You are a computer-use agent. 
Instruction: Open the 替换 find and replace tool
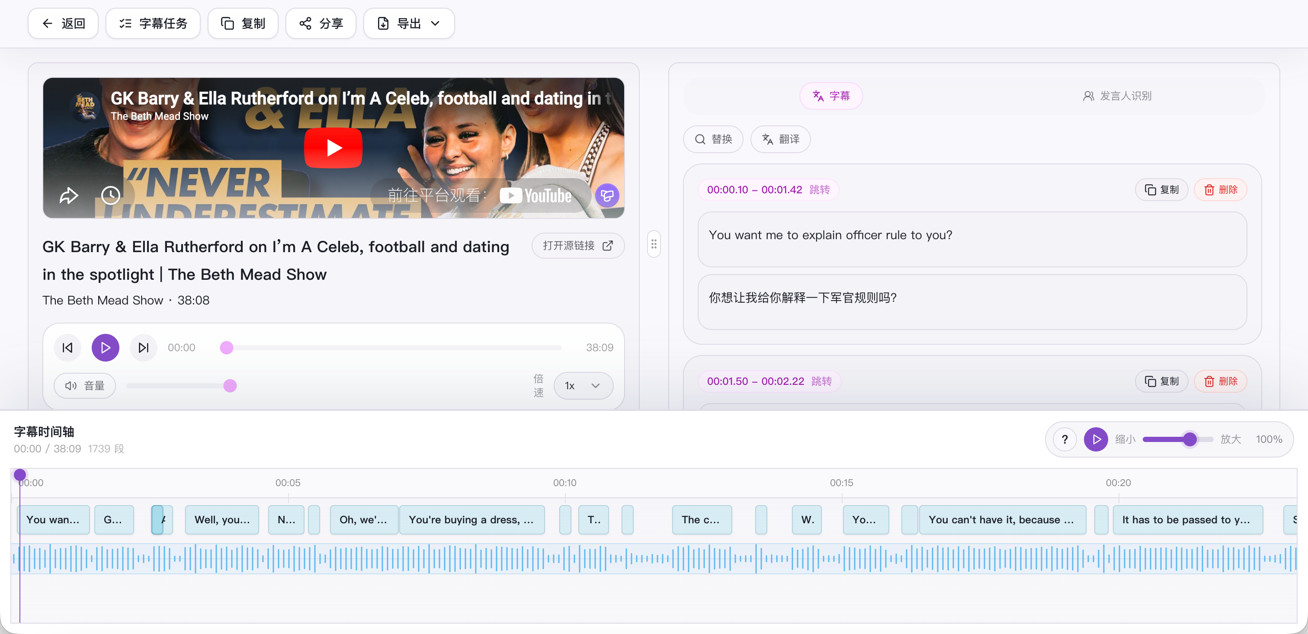point(713,139)
